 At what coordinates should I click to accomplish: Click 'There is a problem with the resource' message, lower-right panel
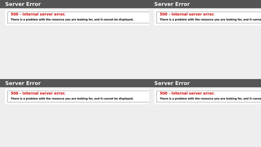click(211, 98)
